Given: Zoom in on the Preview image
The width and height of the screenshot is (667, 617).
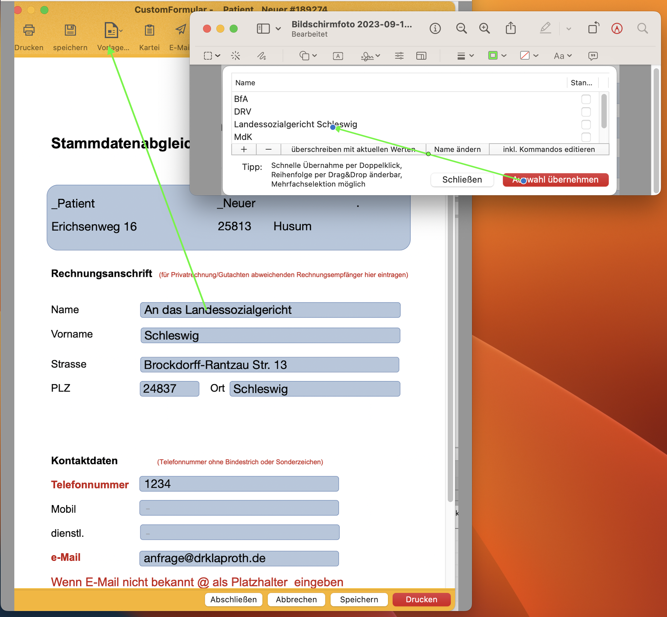Looking at the screenshot, I should (484, 28).
